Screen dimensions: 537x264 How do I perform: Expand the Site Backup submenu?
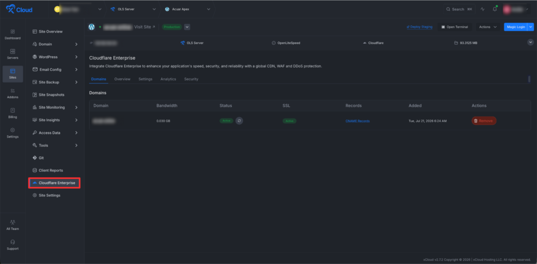click(x=55, y=82)
